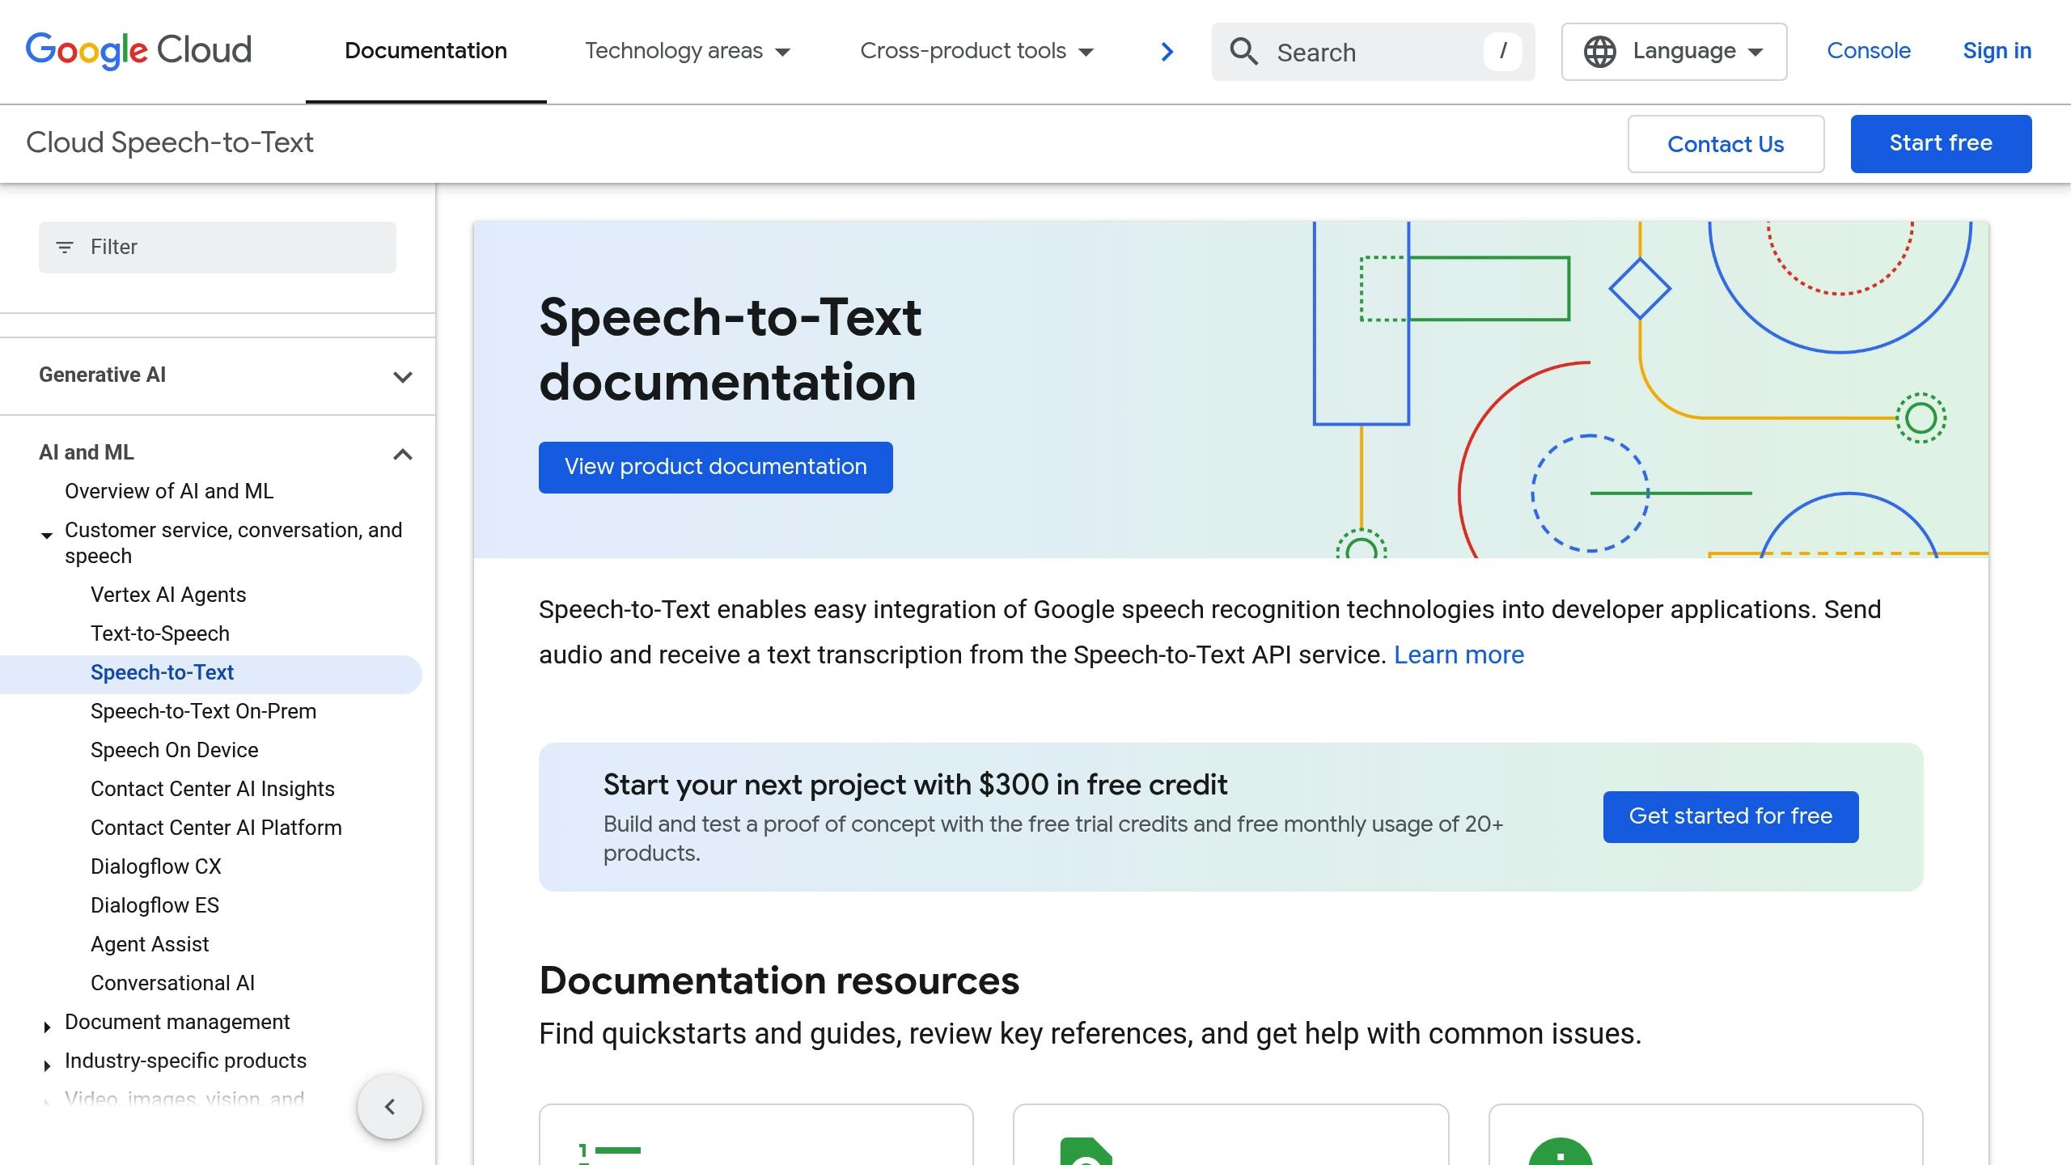The height and width of the screenshot is (1165, 2071).
Task: Focus the sidebar Filter field
Action: point(218,248)
